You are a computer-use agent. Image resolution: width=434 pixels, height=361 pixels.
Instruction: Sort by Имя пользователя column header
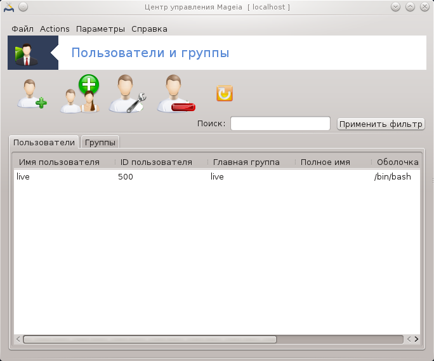(x=59, y=162)
